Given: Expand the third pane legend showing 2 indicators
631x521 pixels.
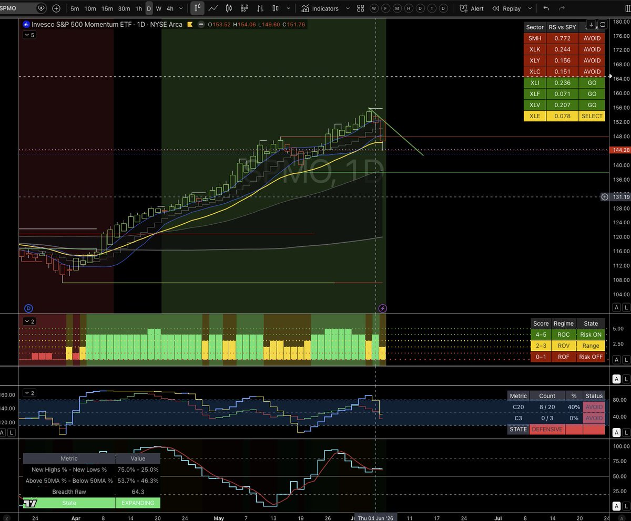Looking at the screenshot, I should [29, 392].
